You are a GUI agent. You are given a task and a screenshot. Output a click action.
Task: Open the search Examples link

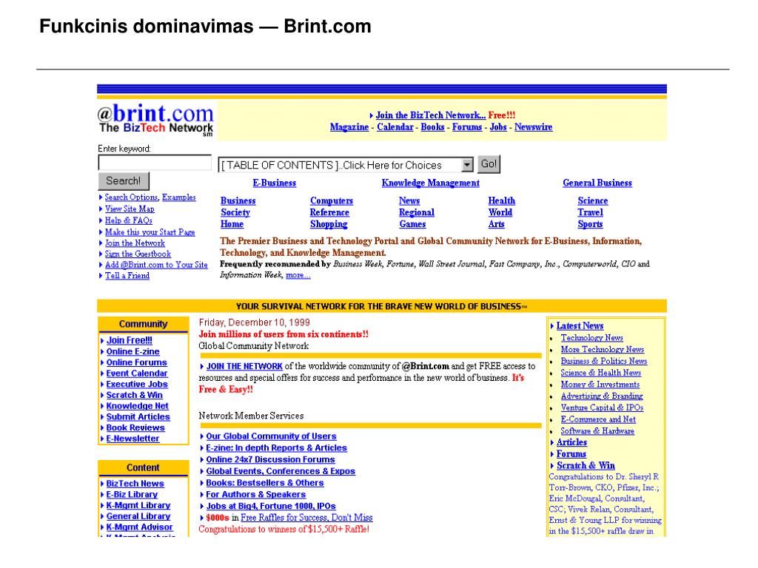pos(178,197)
